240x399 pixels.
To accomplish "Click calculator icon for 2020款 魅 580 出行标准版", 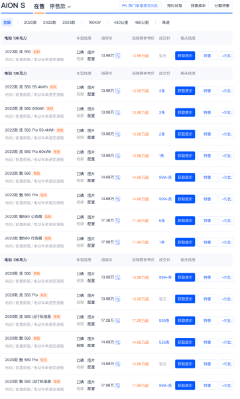I will (118, 386).
